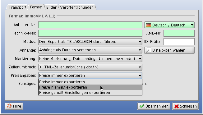Click the red X icon on Schließen

(177, 106)
